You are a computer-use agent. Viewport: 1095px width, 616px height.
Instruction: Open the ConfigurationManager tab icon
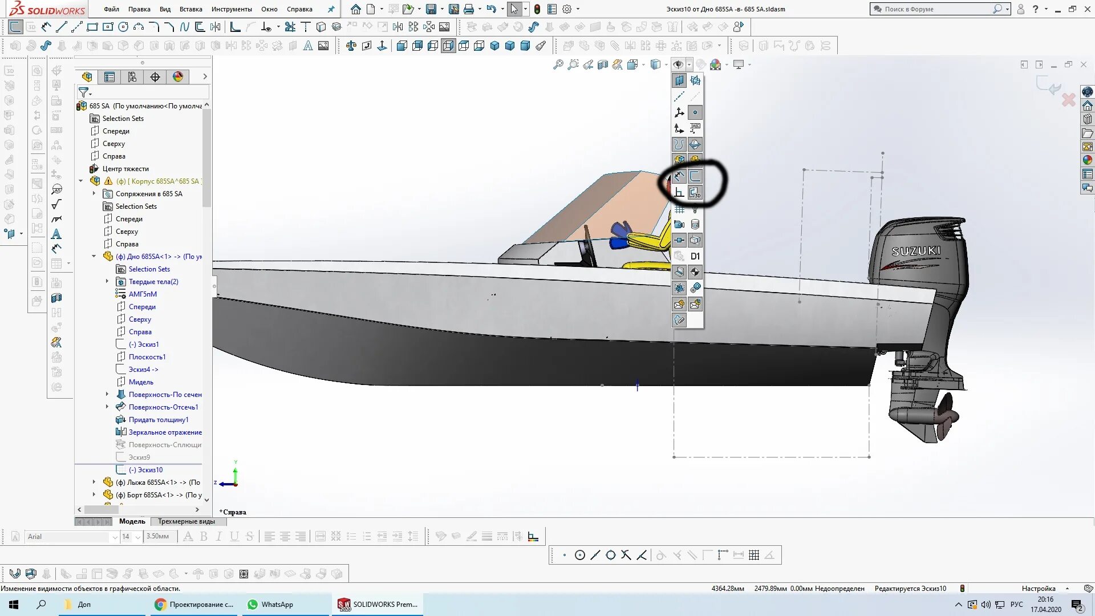132,77
